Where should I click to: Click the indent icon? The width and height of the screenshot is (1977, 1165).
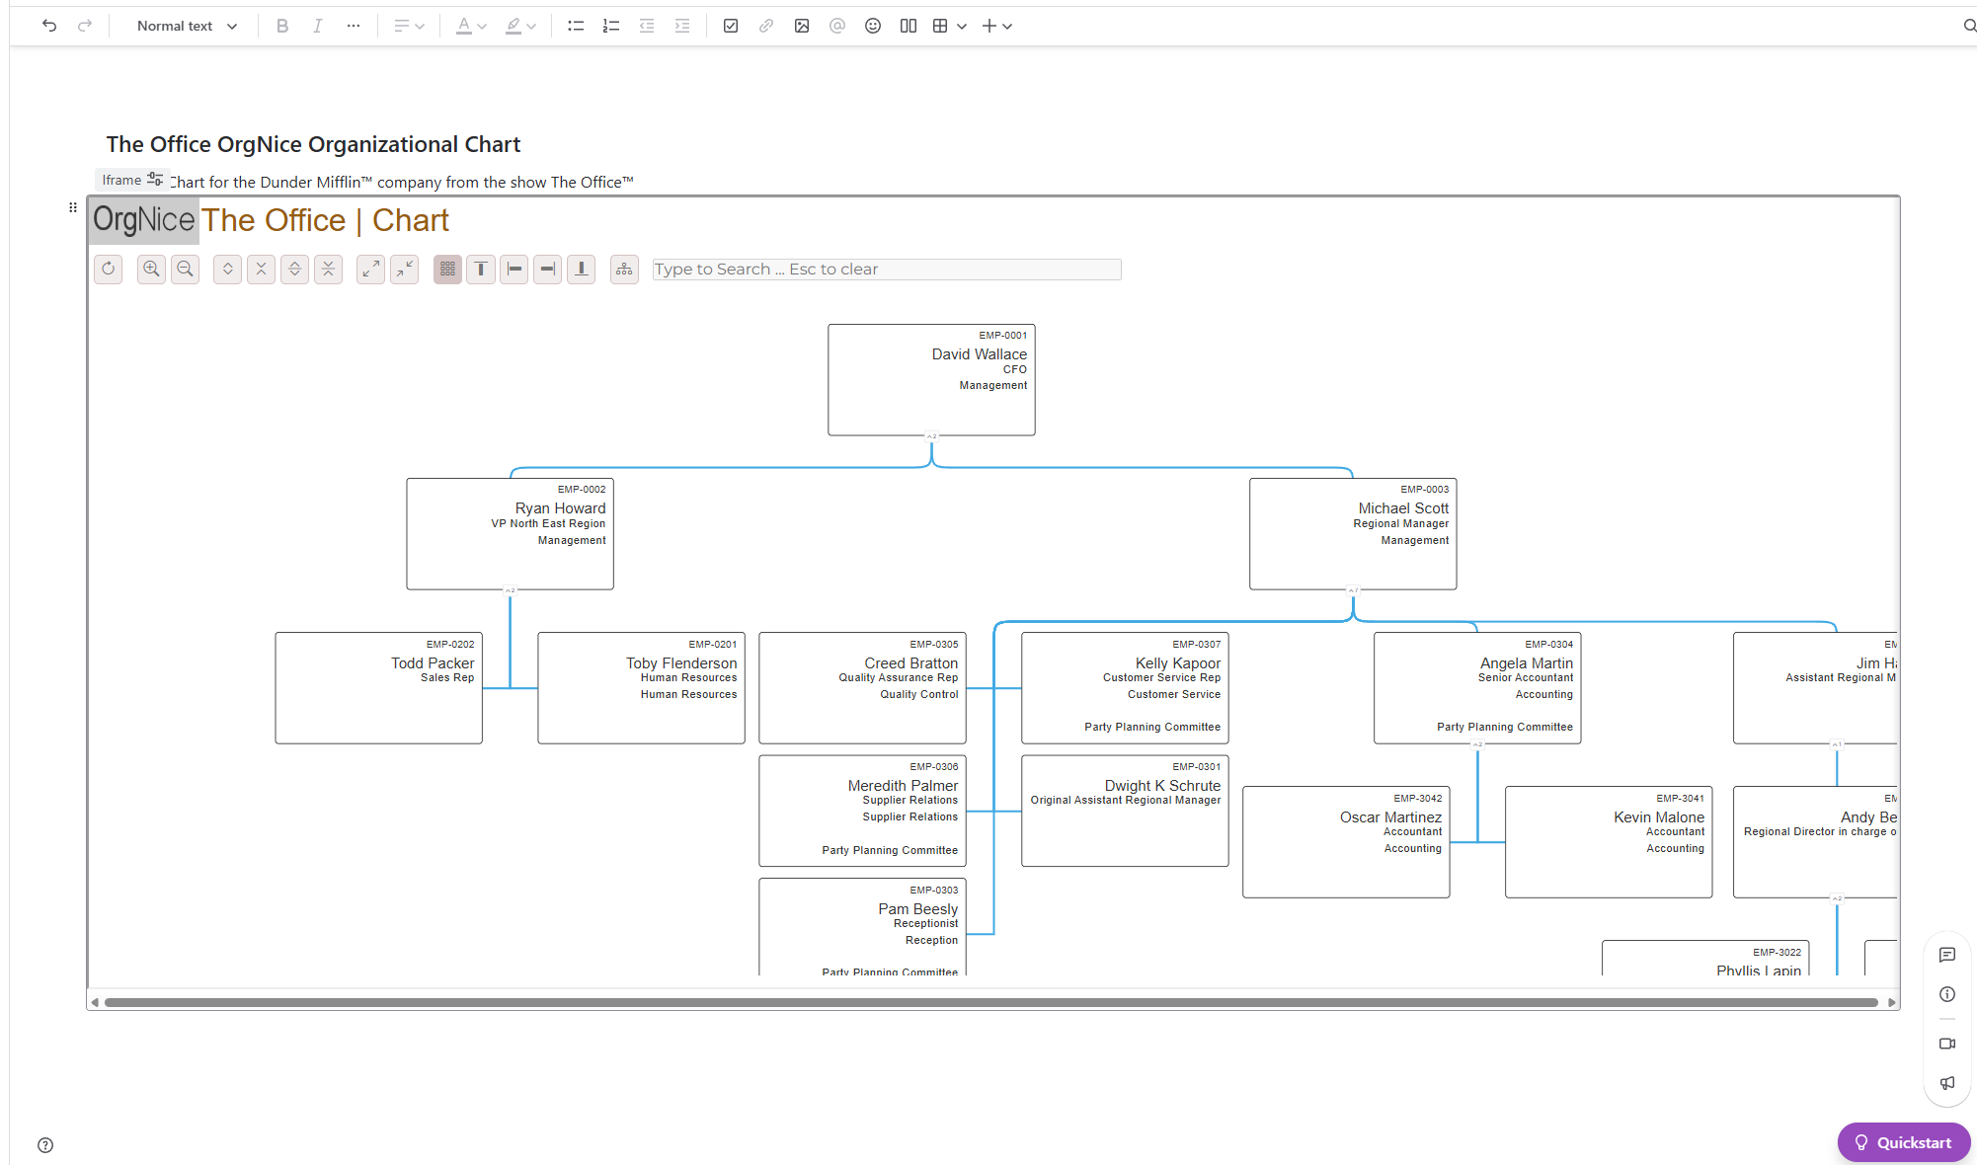[x=682, y=26]
